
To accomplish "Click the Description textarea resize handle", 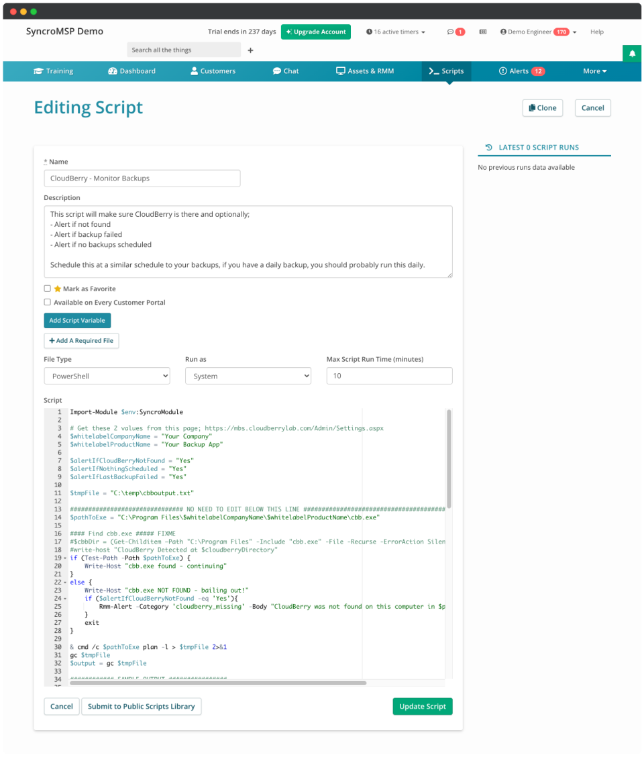I will pyautogui.click(x=449, y=275).
